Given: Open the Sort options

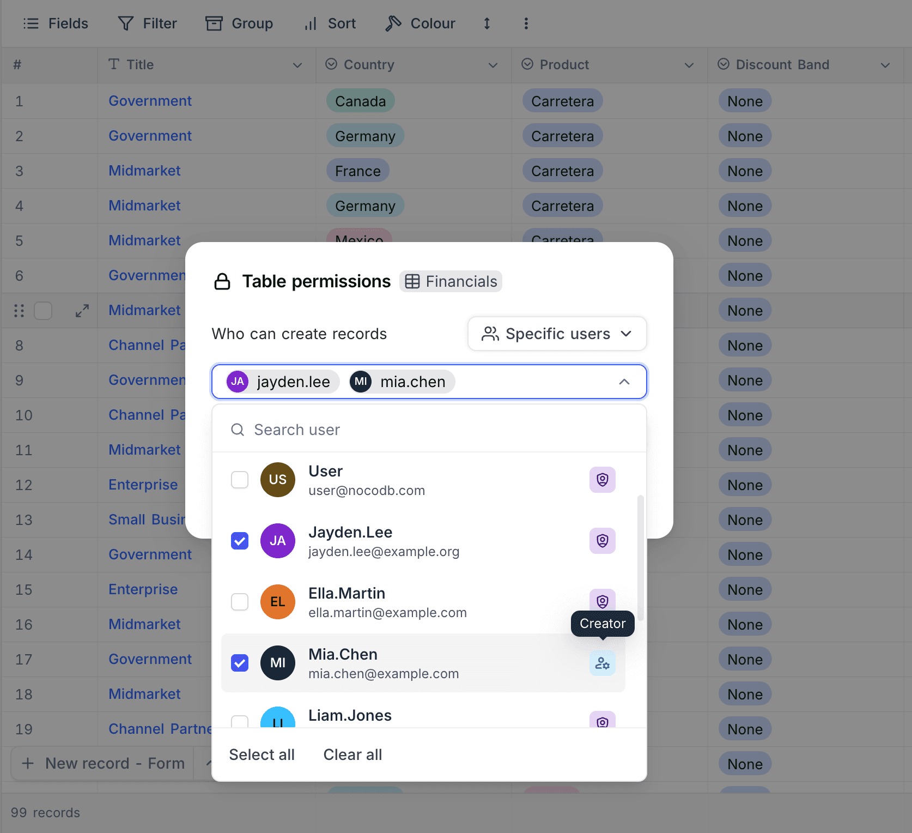Looking at the screenshot, I should (329, 23).
